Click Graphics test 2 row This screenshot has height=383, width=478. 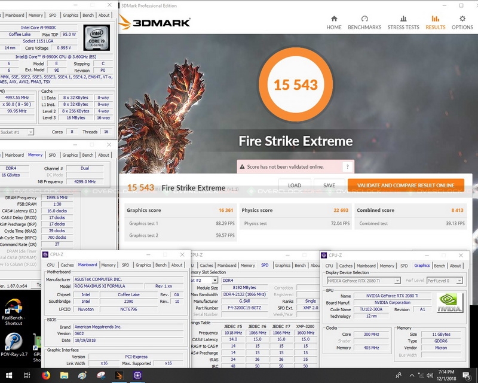point(182,235)
